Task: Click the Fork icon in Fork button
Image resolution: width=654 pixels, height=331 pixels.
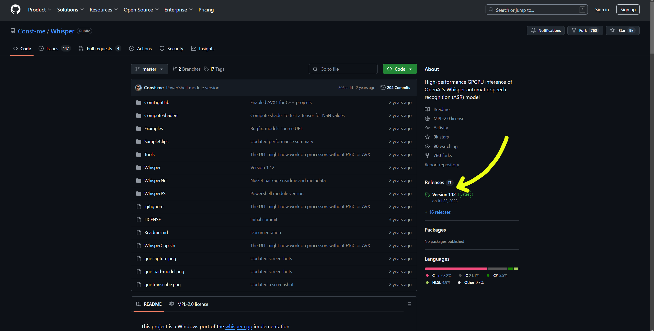Action: tap(574, 30)
